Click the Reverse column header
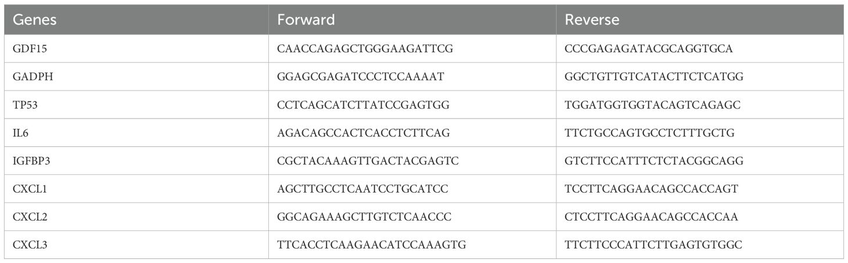Image resolution: width=848 pixels, height=263 pixels. coord(592,20)
